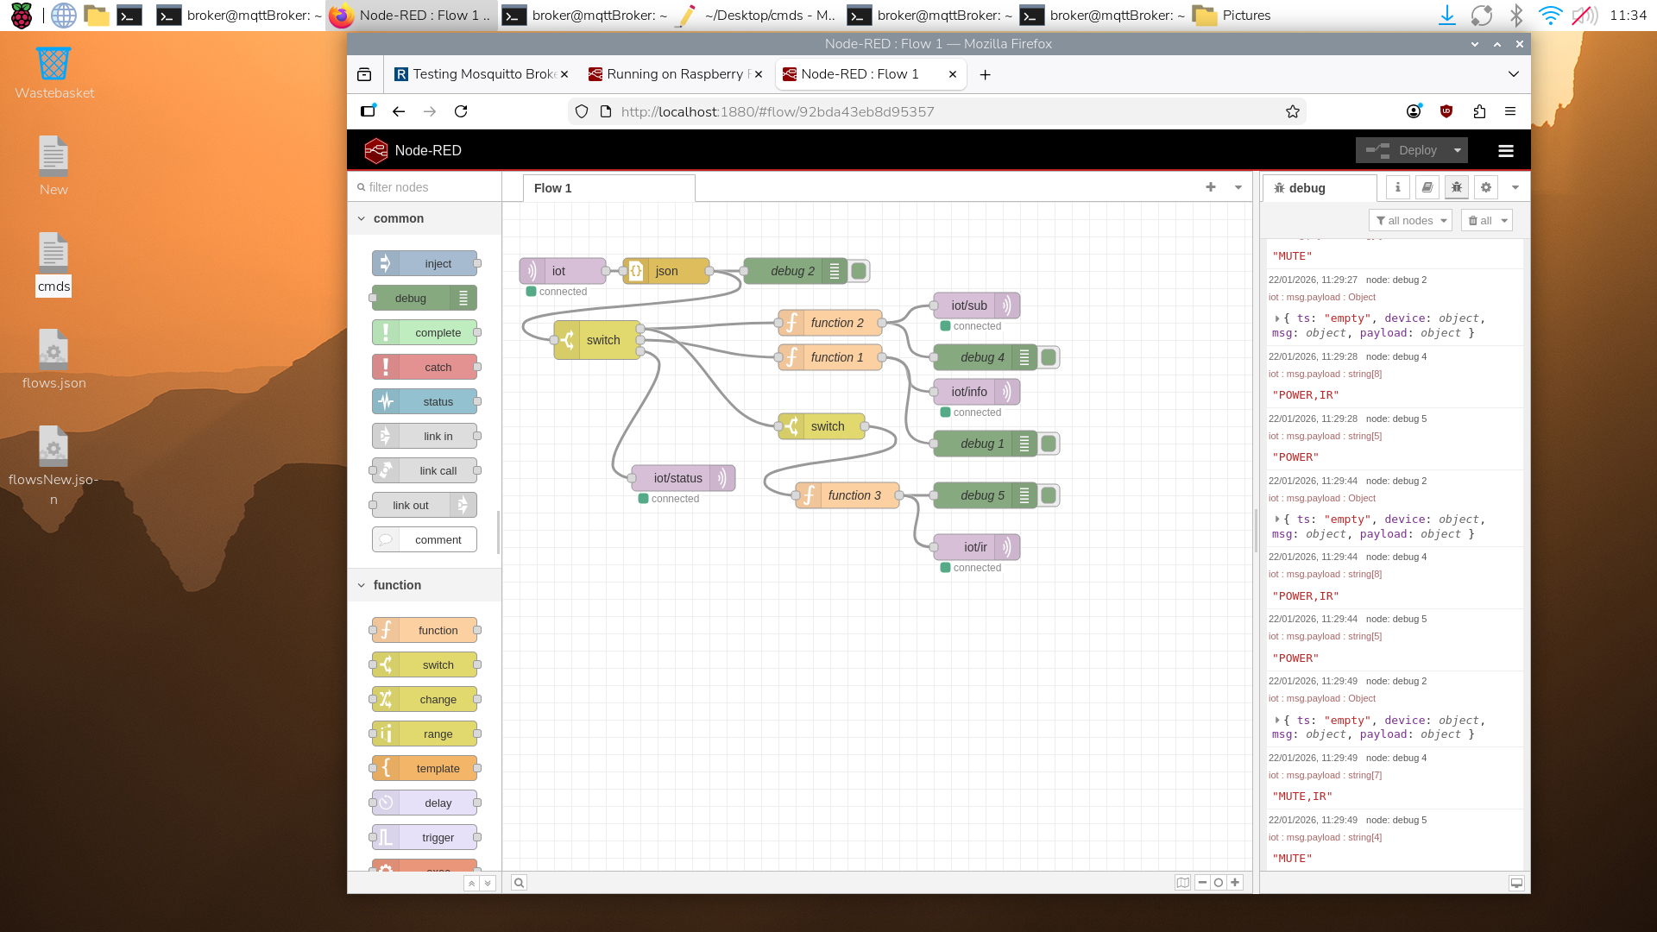
Task: Open configuration nodes gear icon
Action: (1486, 187)
